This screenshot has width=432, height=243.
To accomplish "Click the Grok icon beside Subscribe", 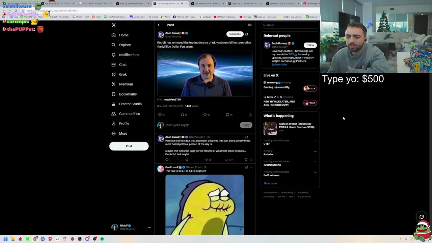I will tap(247, 34).
